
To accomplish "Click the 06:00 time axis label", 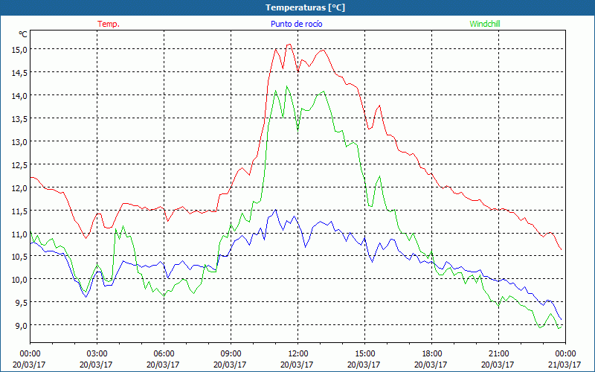I will pos(164,354).
